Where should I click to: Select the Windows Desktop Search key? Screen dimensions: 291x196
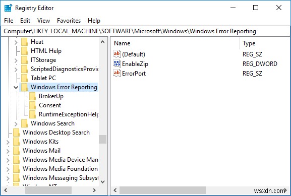tap(56, 133)
